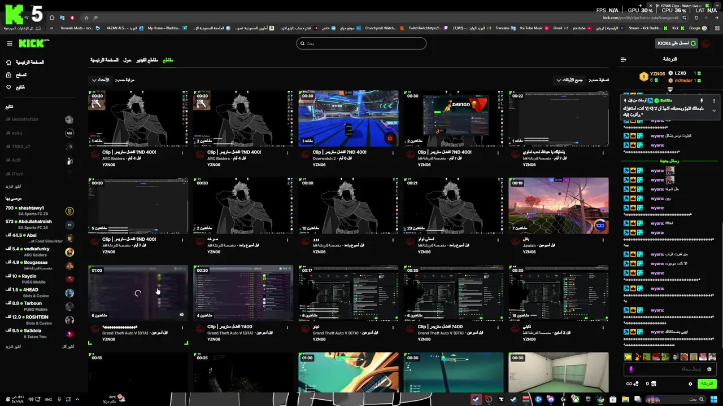
Task: Open the Gmail bookmark
Action: pyautogui.click(x=560, y=28)
